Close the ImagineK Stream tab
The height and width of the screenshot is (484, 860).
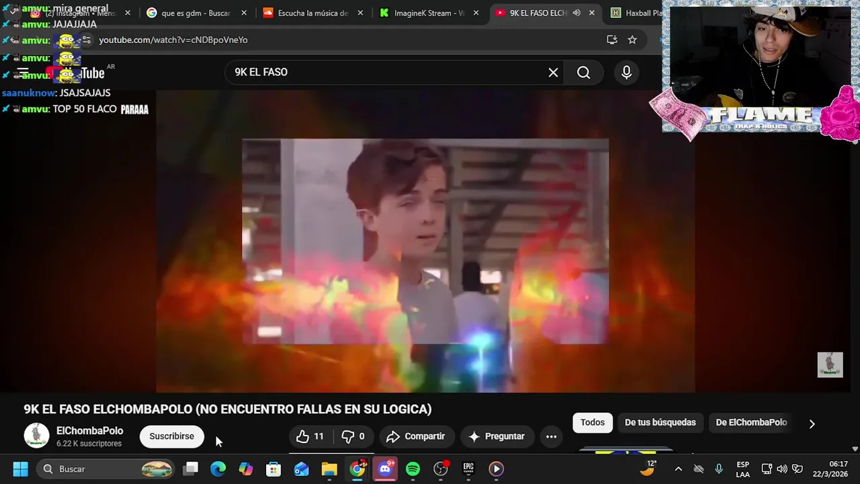tap(476, 13)
